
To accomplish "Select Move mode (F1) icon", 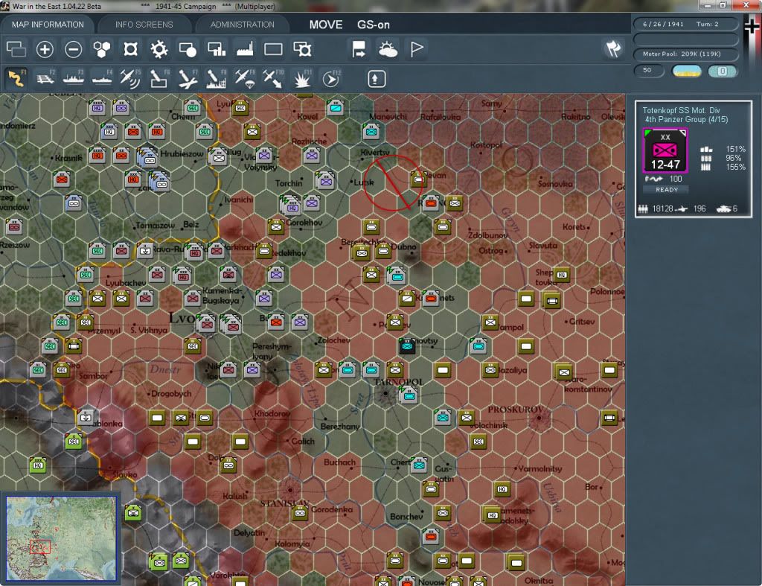I will click(x=16, y=79).
